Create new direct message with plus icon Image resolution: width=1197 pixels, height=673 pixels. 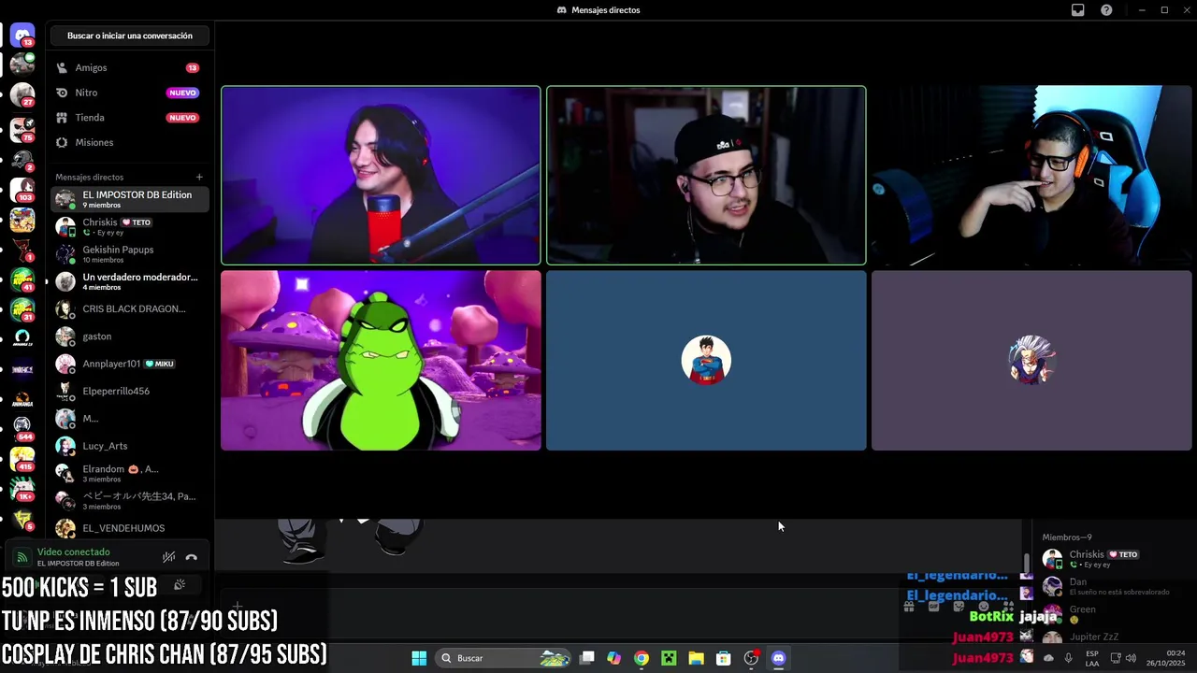click(199, 177)
